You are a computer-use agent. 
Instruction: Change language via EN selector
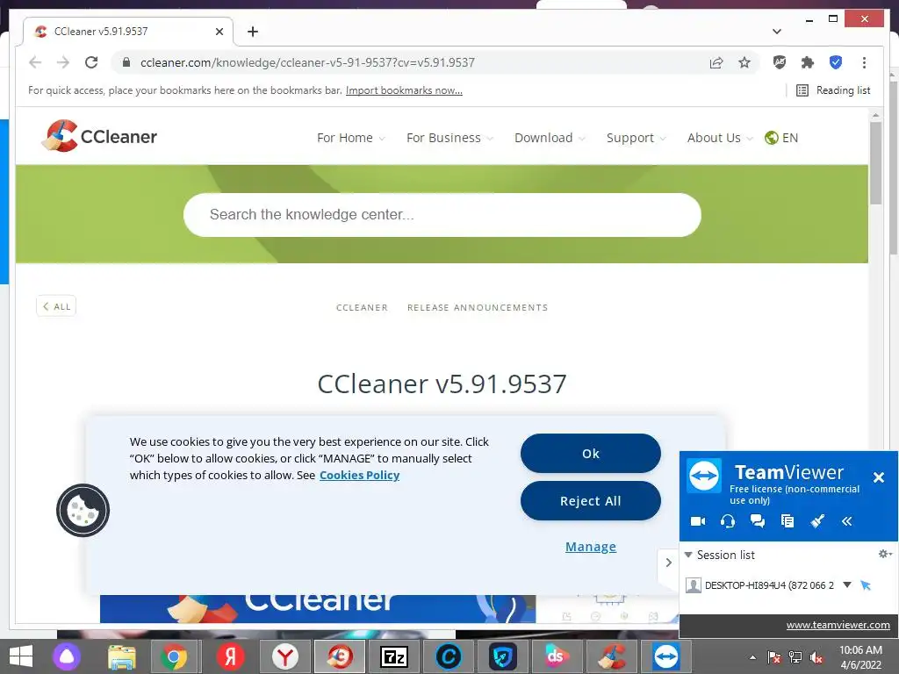781,138
